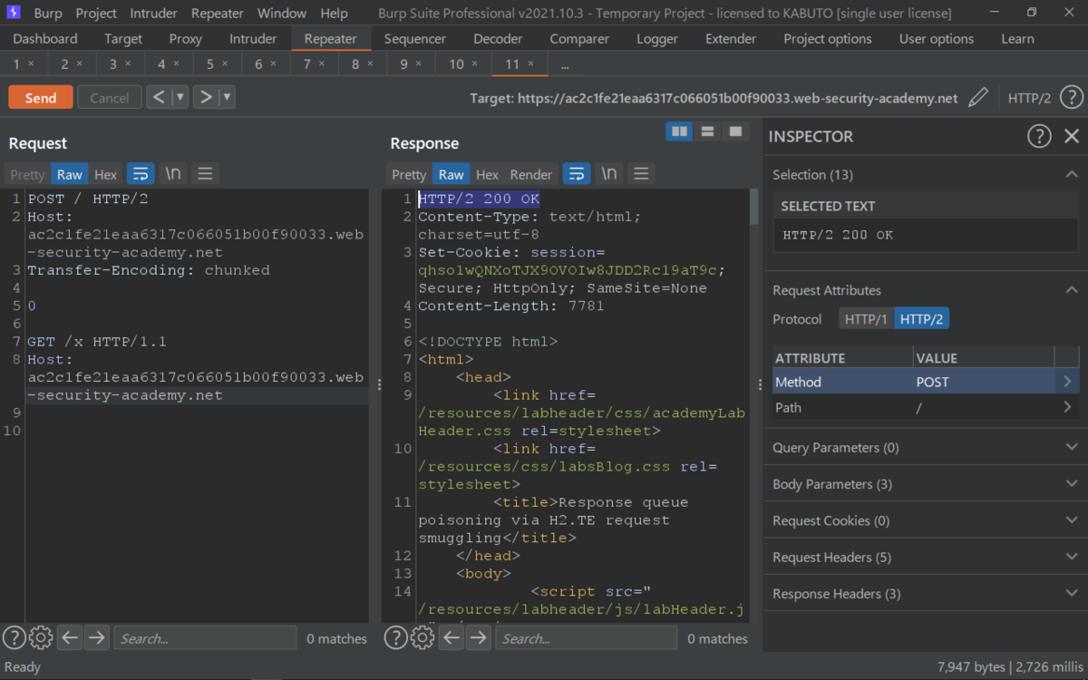This screenshot has width=1088, height=680.
Task: Open Response panel hamburger options menu
Action: pyautogui.click(x=642, y=174)
